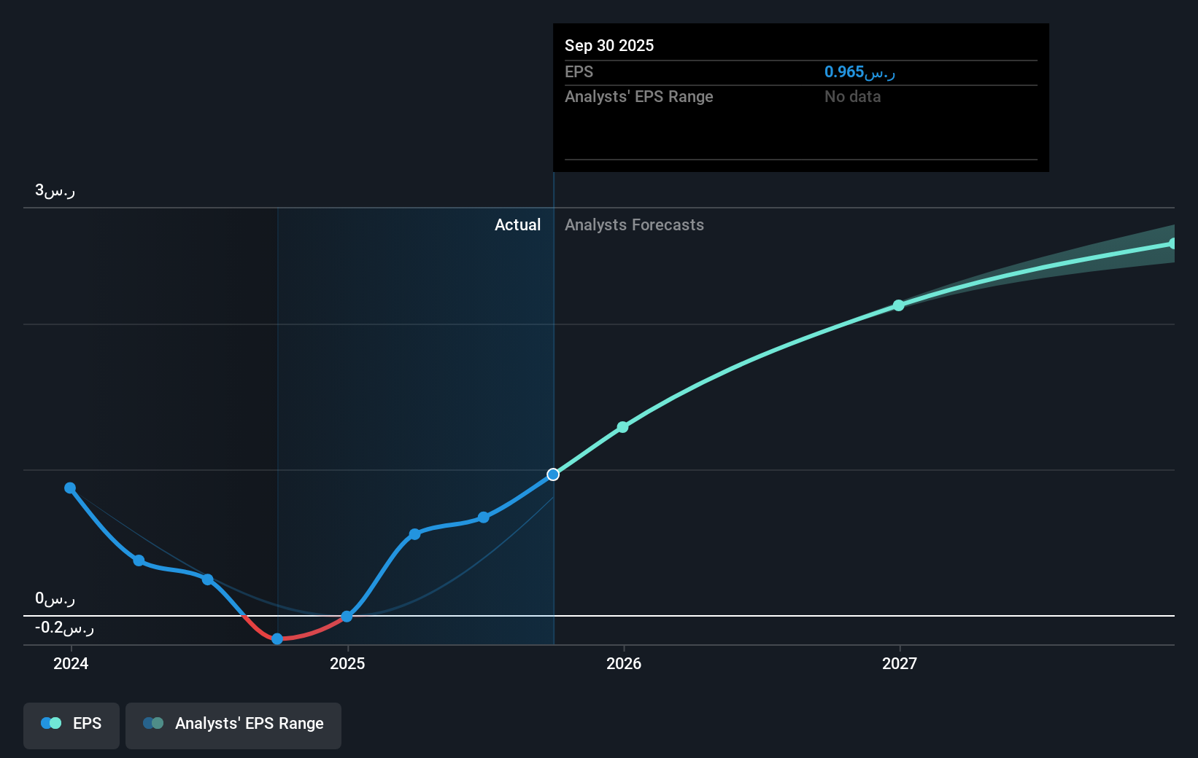Click the 2026 forecast data point
This screenshot has width=1198, height=758.
pos(622,427)
